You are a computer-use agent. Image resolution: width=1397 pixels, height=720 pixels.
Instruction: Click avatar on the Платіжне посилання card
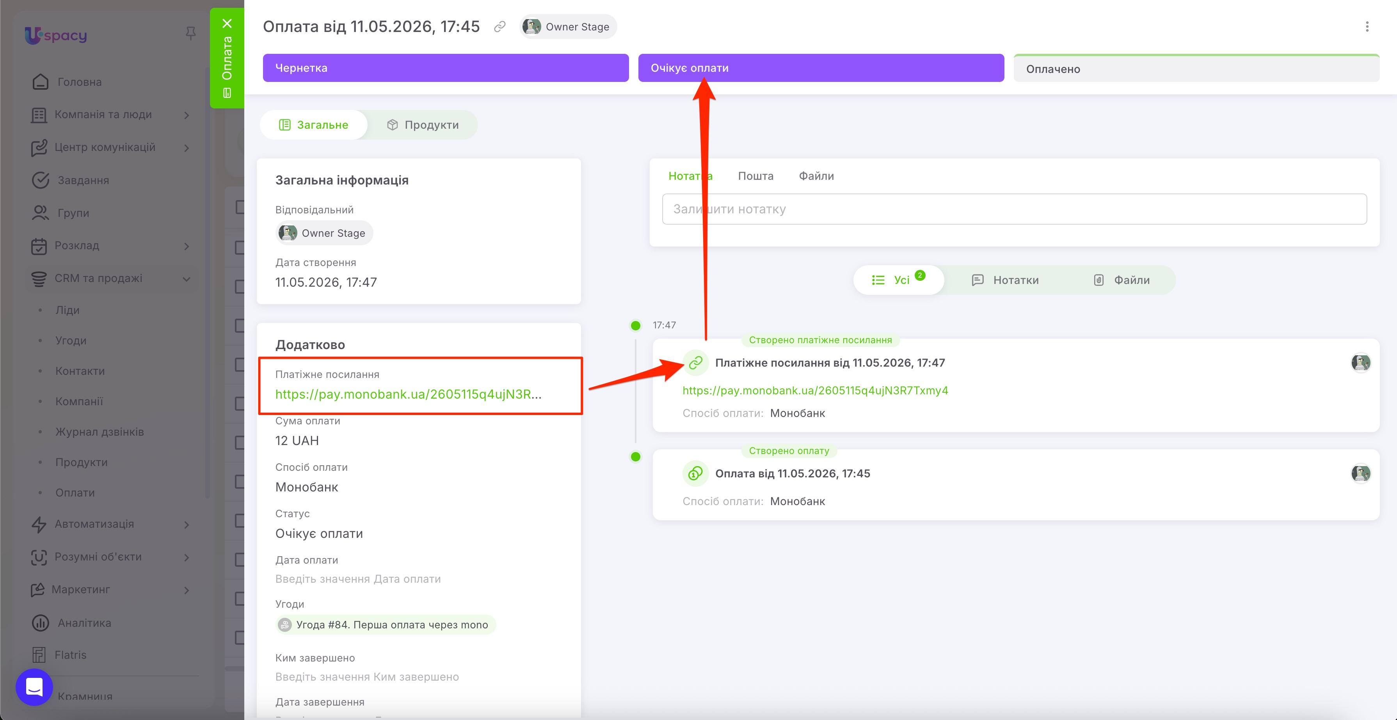pos(1361,363)
